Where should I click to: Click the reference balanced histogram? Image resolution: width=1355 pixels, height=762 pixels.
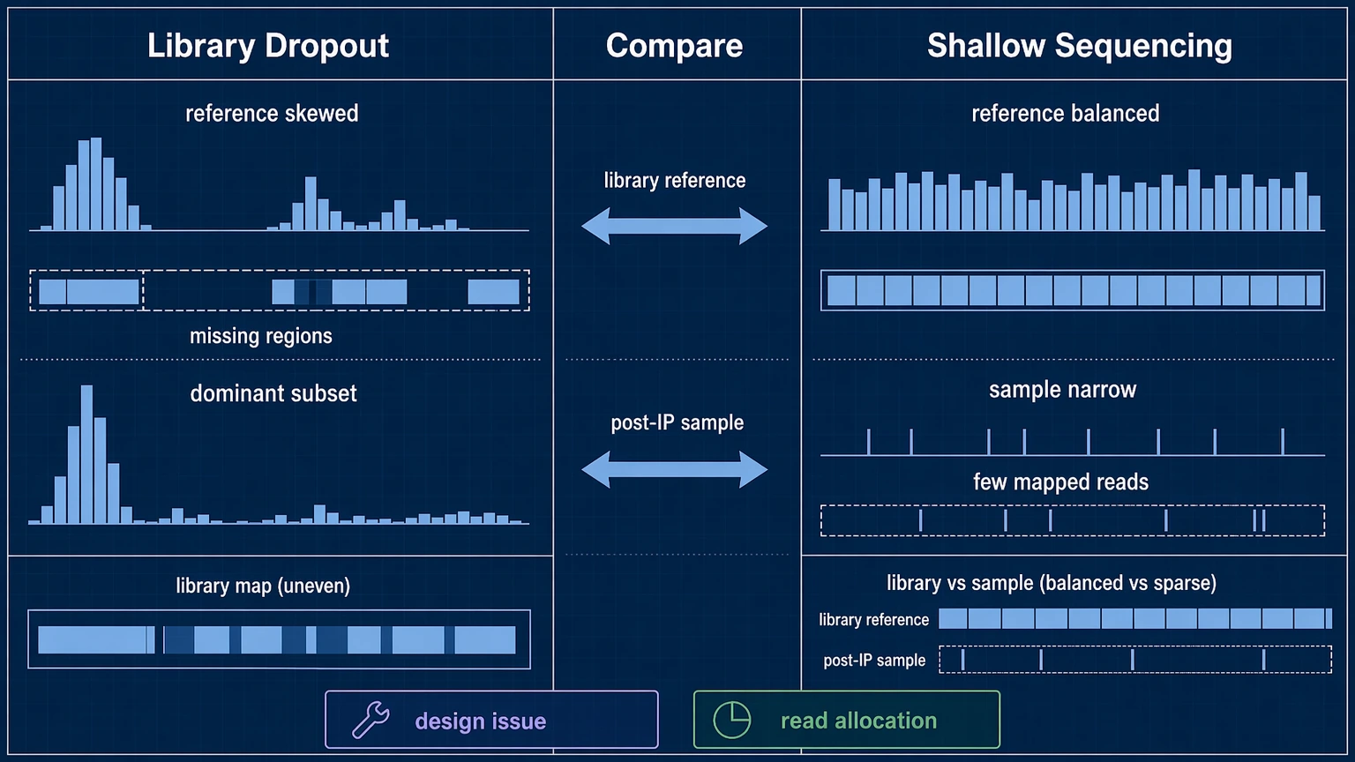point(1073,200)
